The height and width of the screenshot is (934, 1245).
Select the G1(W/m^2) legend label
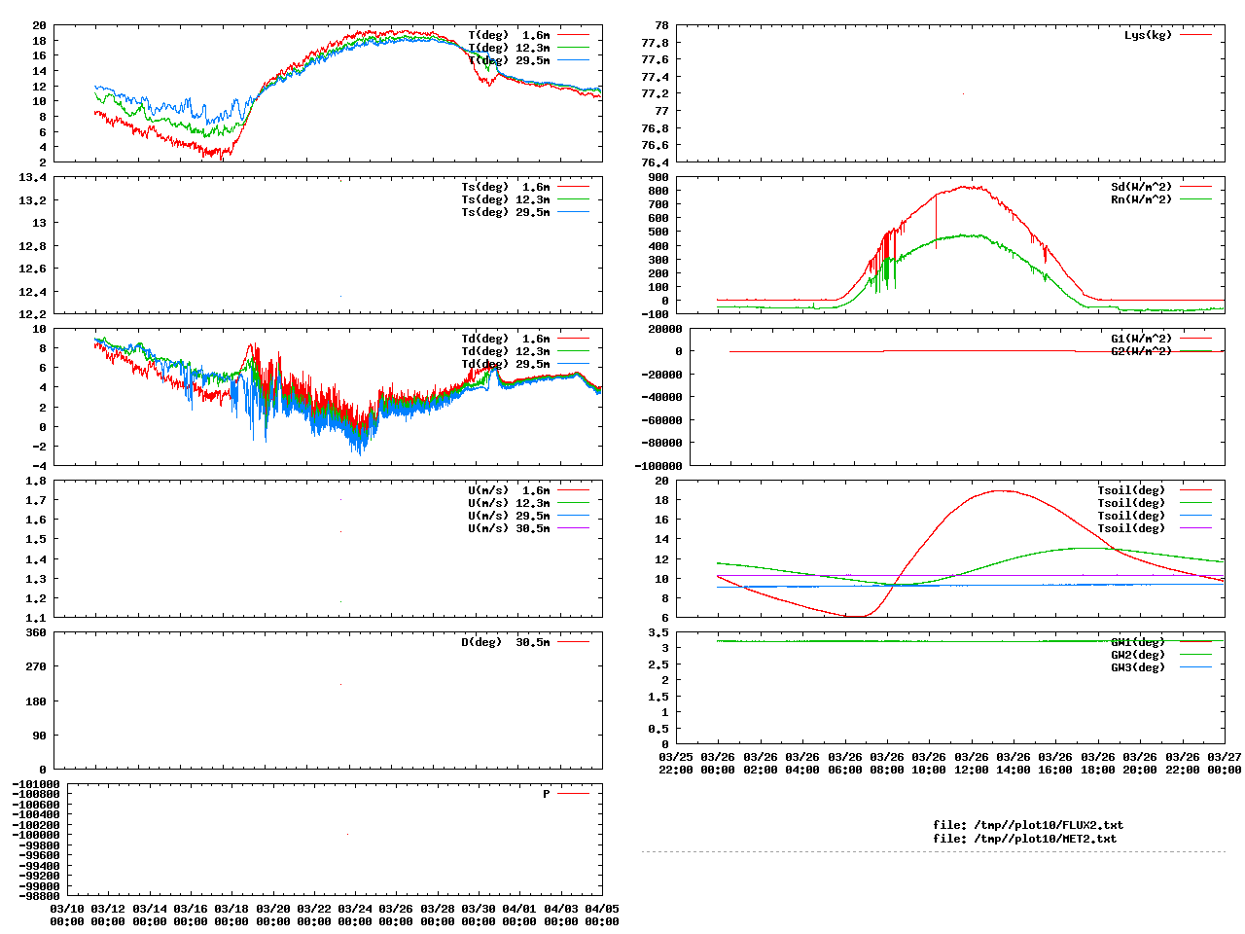point(1141,339)
